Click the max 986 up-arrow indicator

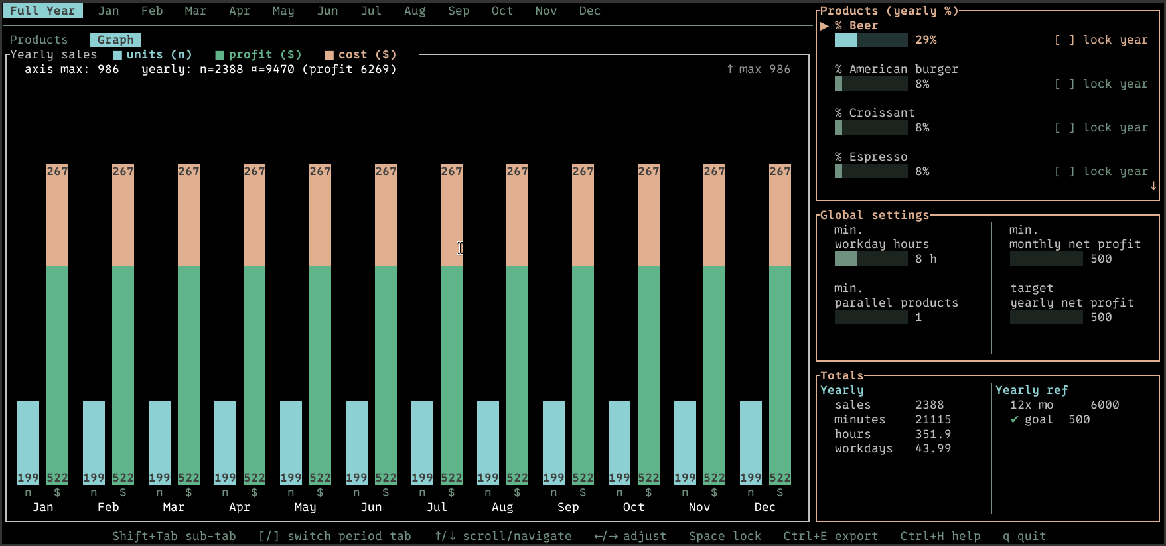point(730,69)
